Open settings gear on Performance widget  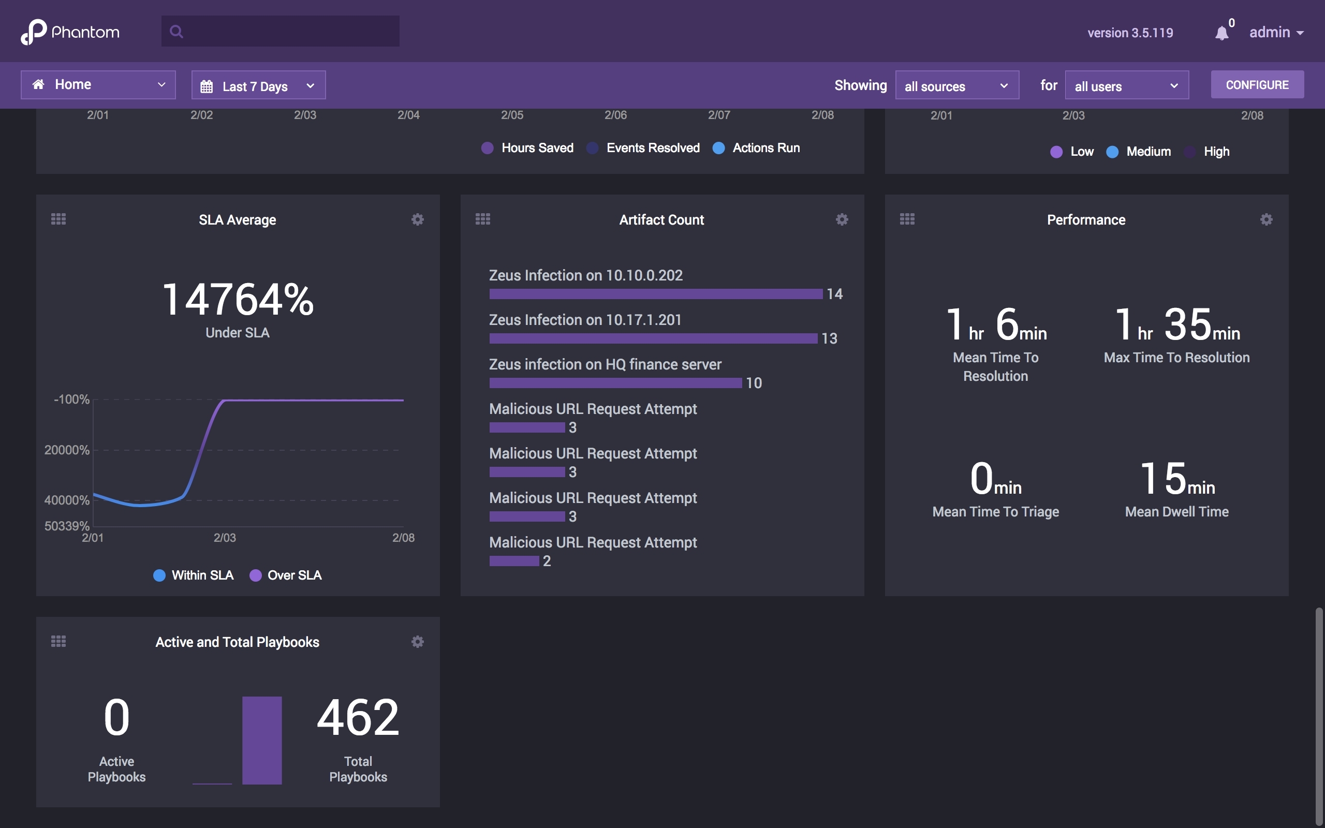click(x=1266, y=219)
